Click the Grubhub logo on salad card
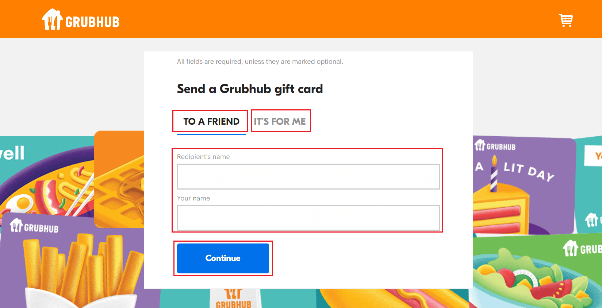This screenshot has height=308, width=602. coord(582,249)
